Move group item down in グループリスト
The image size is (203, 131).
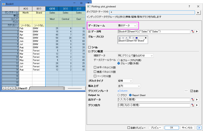(x=123, y=38)
